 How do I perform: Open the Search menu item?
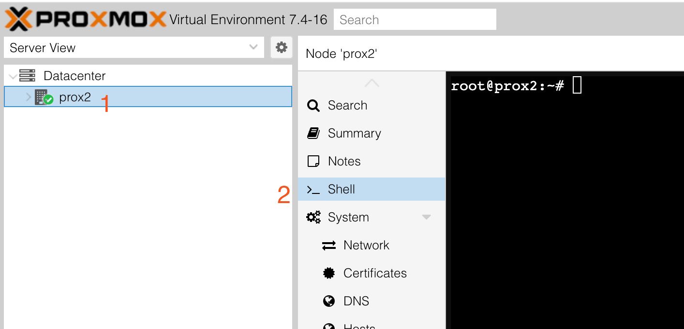tap(372, 105)
